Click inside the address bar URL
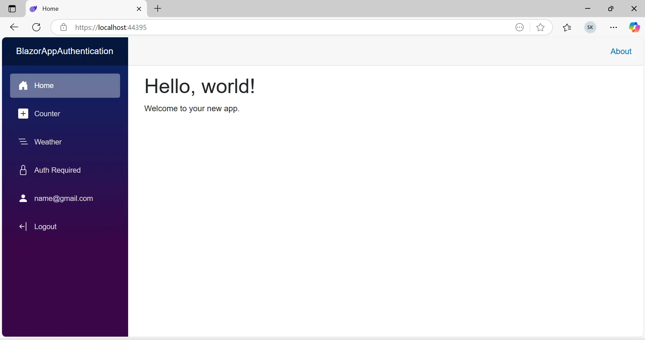This screenshot has height=340, width=645. pyautogui.click(x=235, y=27)
